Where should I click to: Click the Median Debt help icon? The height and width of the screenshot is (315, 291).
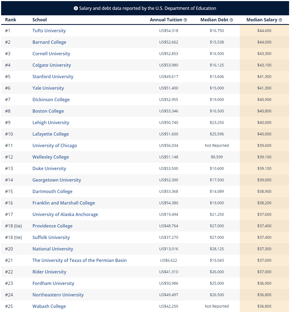(231, 20)
